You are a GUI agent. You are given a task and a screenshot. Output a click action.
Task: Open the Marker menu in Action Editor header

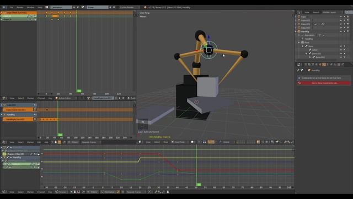(30, 98)
